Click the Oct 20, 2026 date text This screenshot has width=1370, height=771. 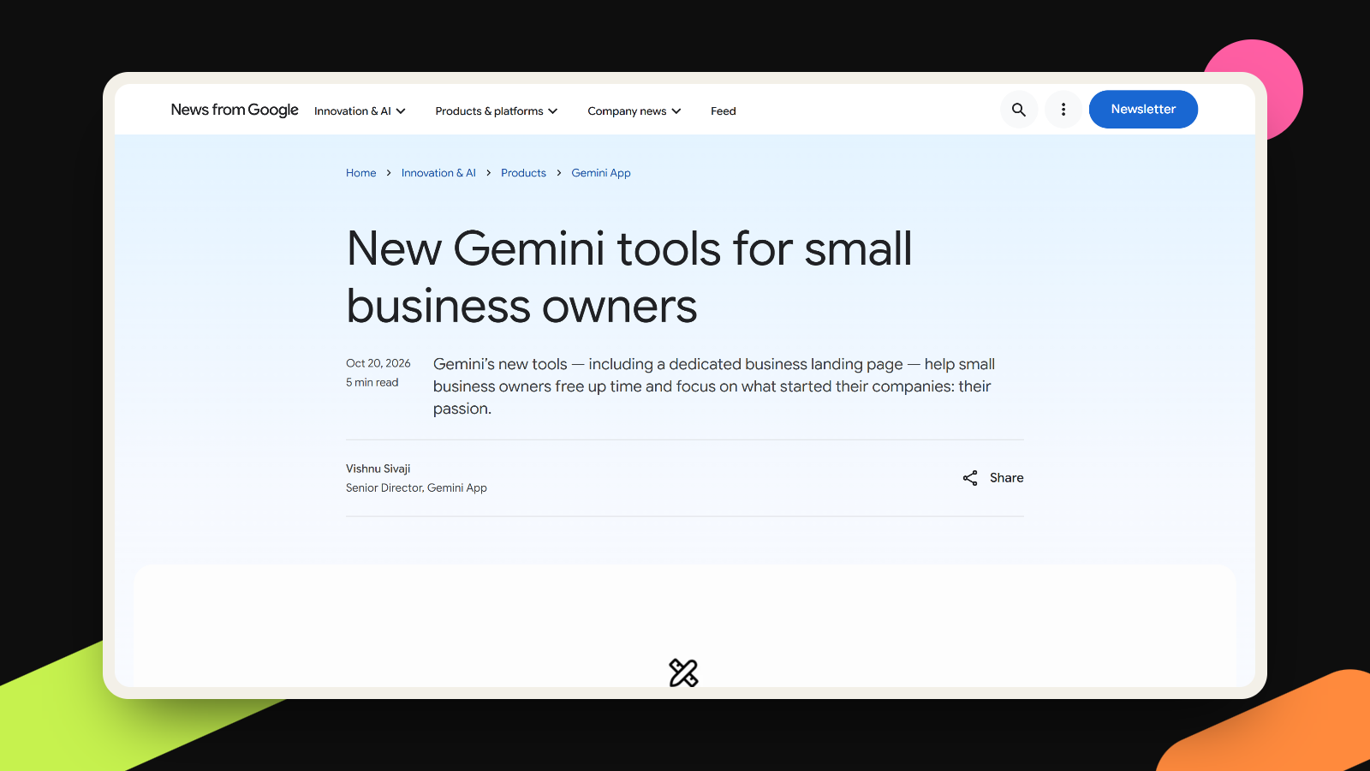378,363
